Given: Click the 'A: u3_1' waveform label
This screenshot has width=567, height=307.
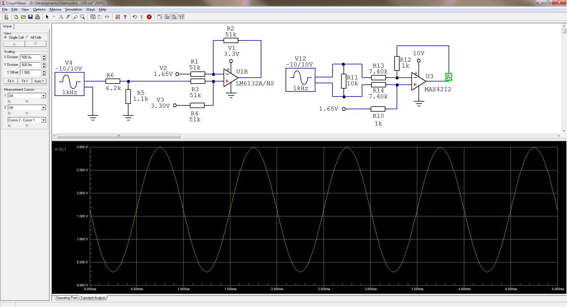Looking at the screenshot, I should [x=61, y=149].
